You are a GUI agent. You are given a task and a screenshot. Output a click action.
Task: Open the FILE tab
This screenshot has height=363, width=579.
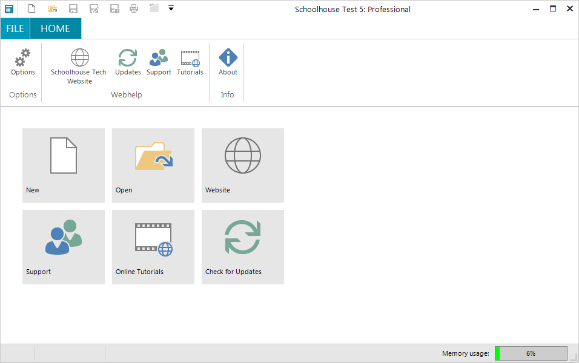coord(15,28)
